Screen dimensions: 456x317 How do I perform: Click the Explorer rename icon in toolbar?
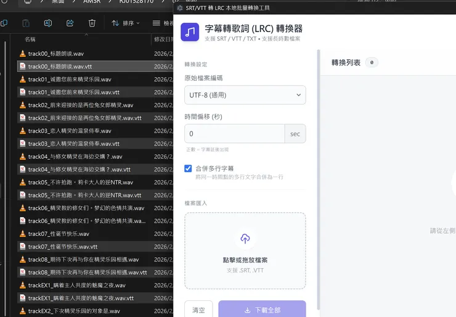pyautogui.click(x=48, y=23)
